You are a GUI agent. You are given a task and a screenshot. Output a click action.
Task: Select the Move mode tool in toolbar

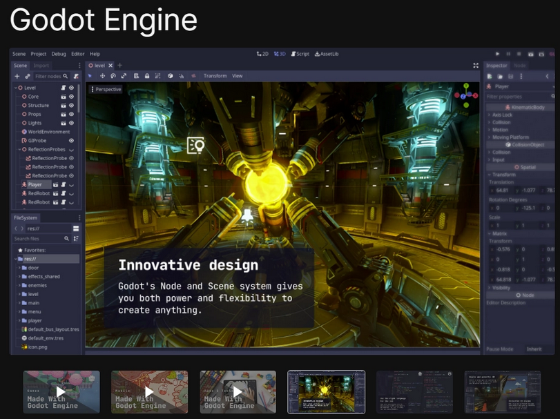coord(102,76)
